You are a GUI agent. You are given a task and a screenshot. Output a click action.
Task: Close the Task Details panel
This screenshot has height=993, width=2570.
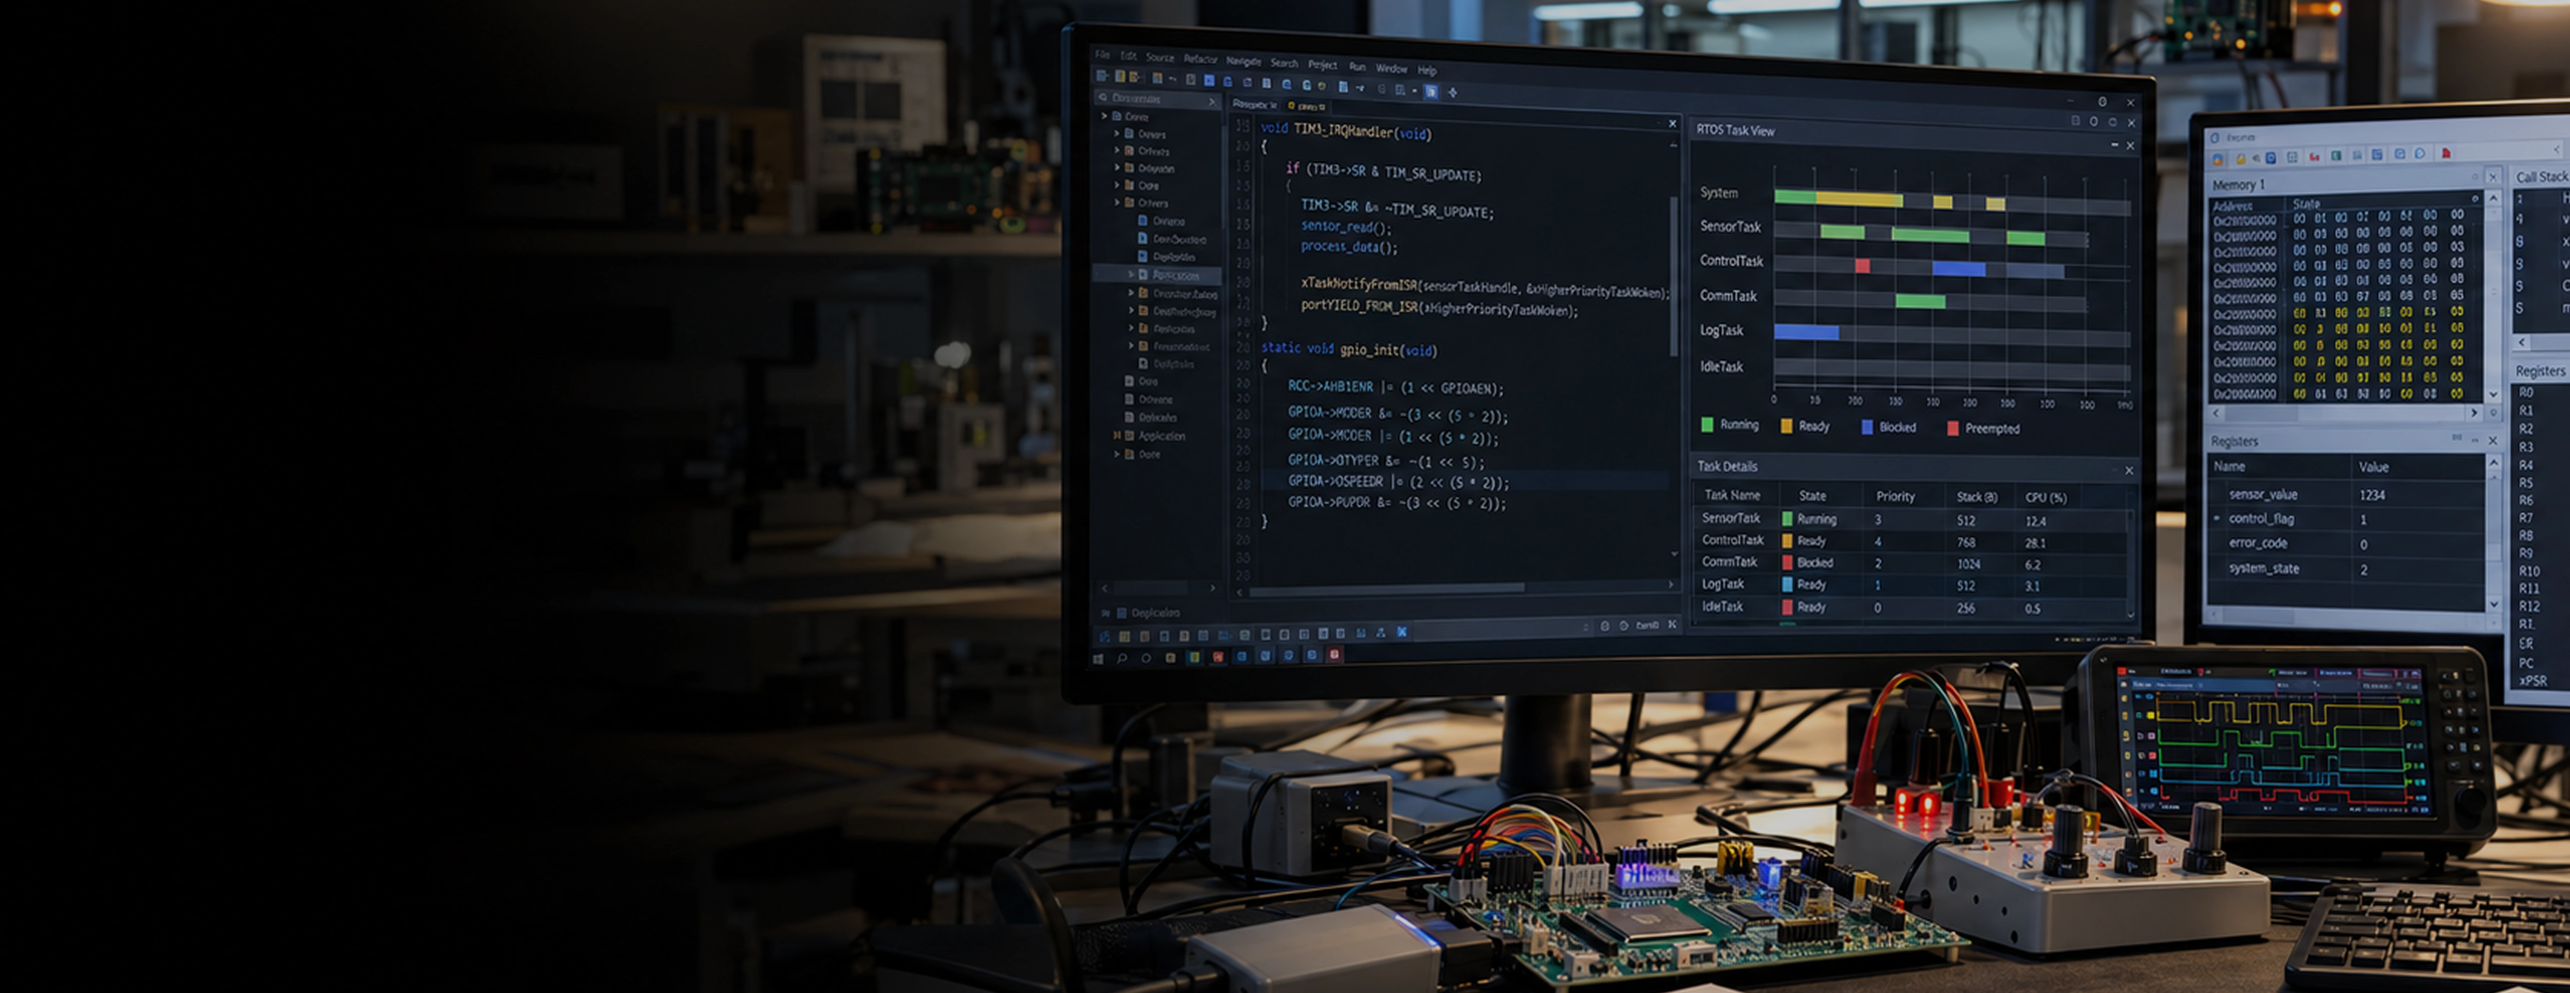pos(2129,470)
